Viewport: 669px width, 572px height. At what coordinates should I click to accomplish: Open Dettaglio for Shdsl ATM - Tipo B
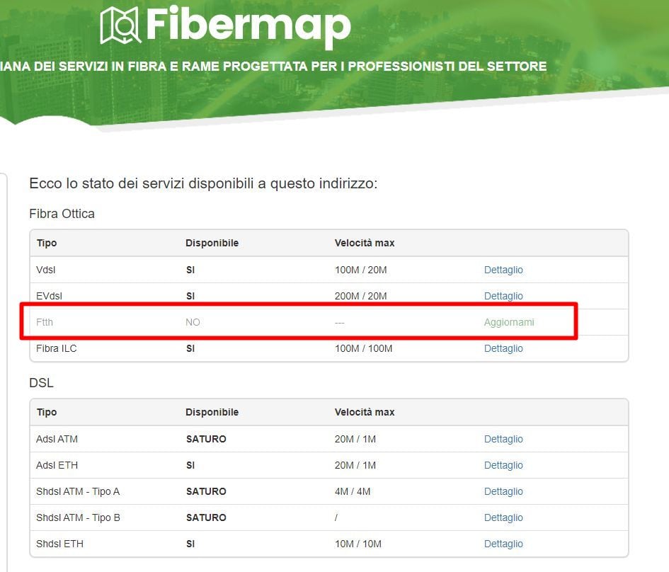[x=503, y=517]
